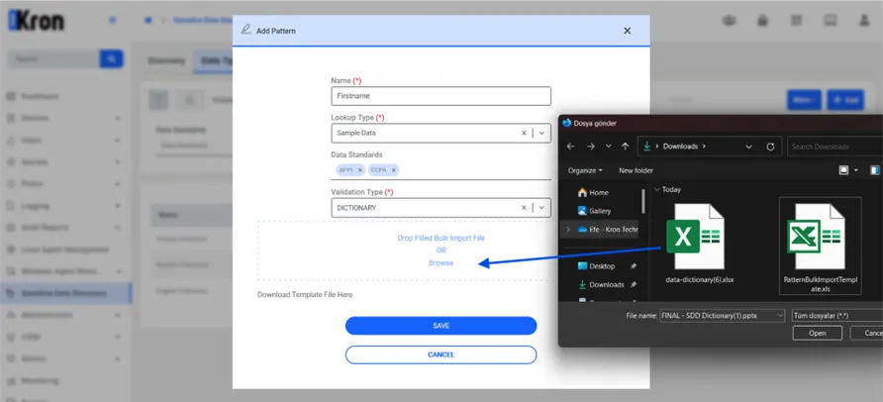Select the data-dictionary(6).xlsx file icon
The height and width of the screenshot is (402, 883).
(x=696, y=237)
